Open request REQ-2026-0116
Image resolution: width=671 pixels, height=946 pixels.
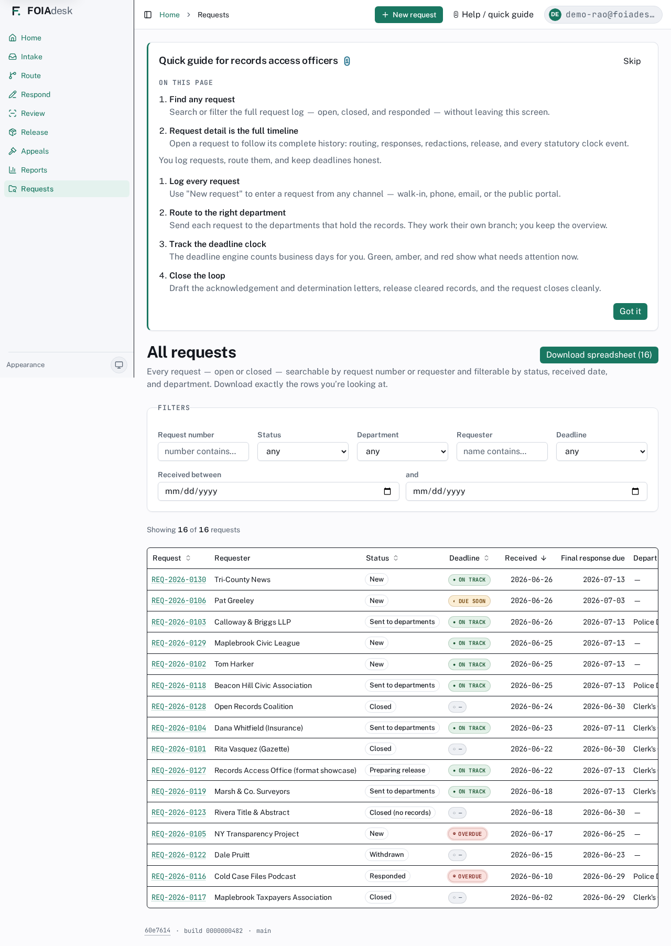coord(179,876)
